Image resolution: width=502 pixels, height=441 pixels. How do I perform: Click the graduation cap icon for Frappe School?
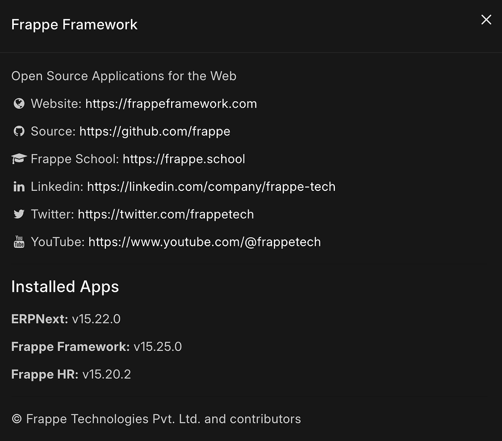(19, 158)
